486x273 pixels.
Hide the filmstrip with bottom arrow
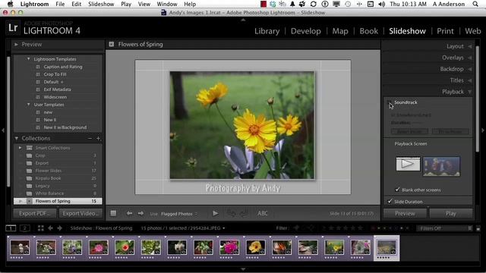coord(243,269)
